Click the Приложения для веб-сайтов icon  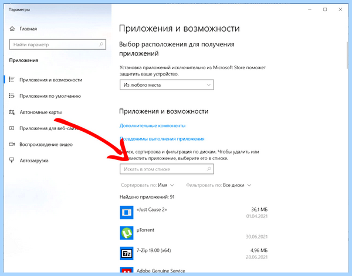(x=12, y=128)
